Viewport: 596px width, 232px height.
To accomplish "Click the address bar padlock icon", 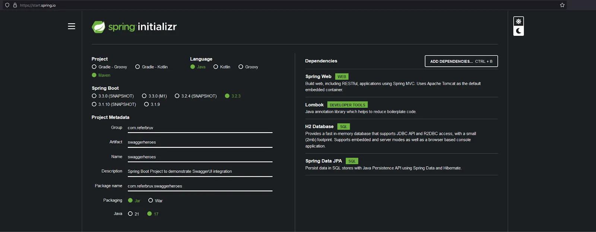I will 15,5.
